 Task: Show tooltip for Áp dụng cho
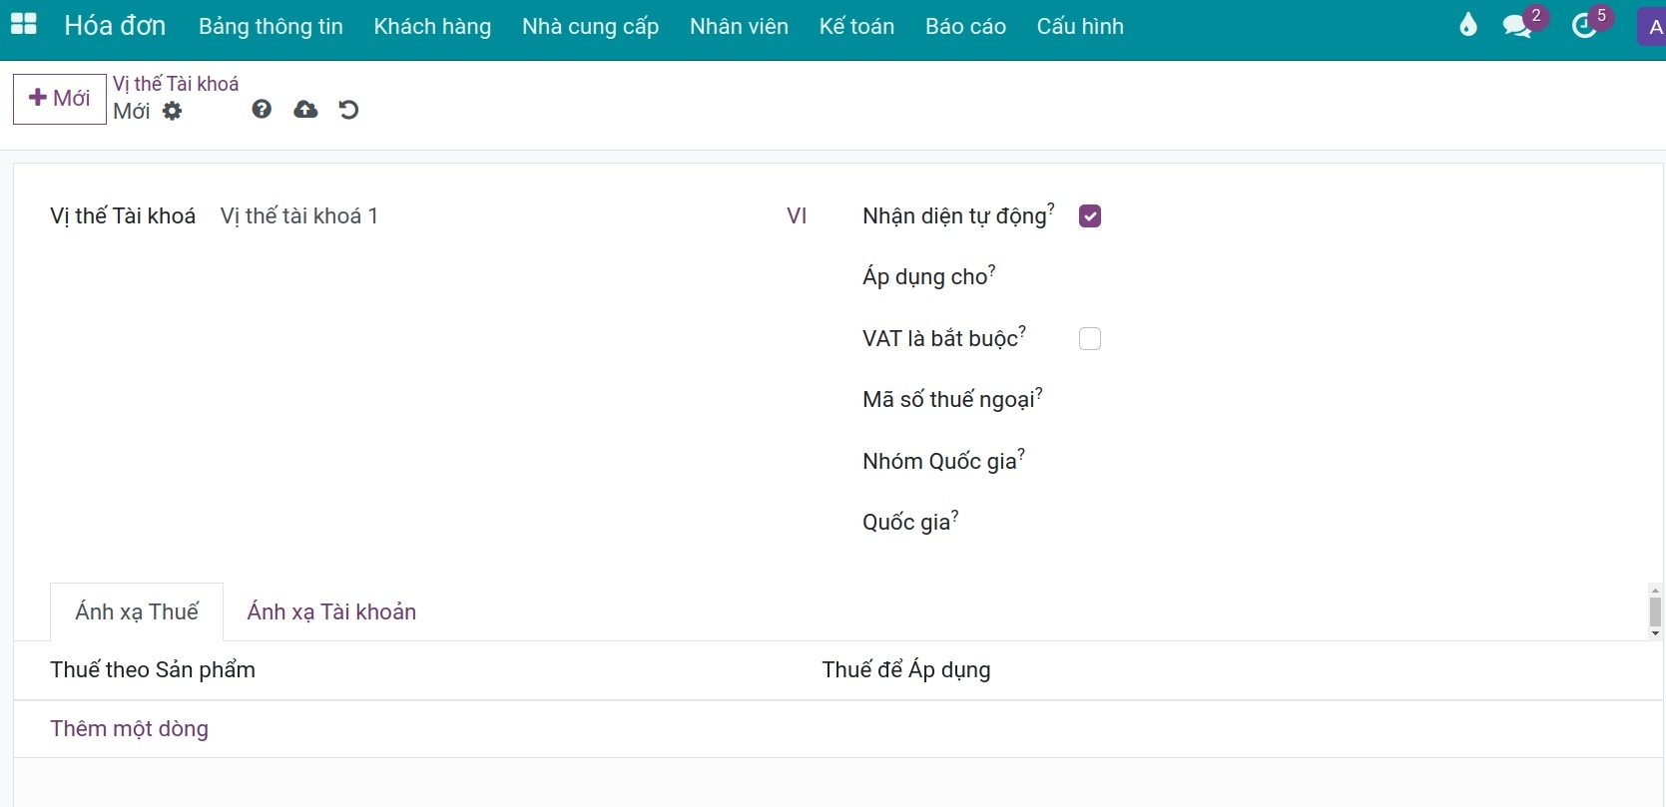[992, 269]
